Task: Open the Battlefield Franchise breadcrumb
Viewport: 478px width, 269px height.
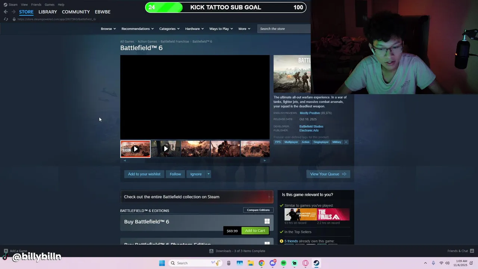Action: point(175,41)
